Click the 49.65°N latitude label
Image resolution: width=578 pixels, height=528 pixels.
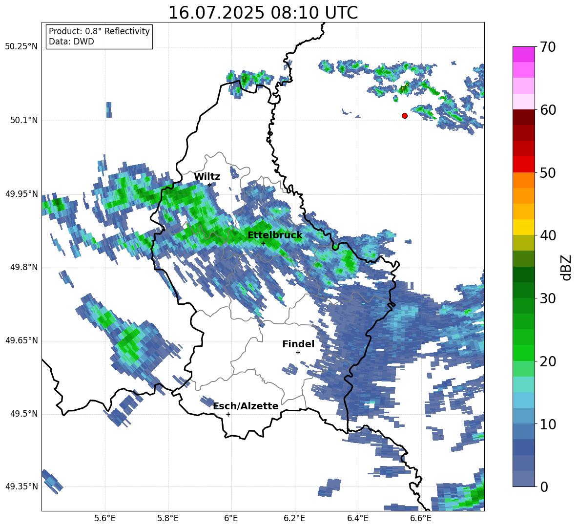[x=21, y=340]
